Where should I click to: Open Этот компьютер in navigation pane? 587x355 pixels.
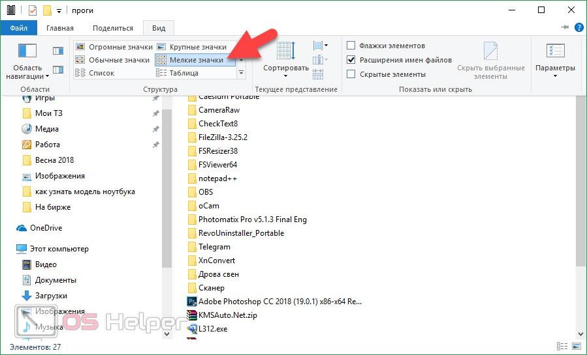[x=59, y=249]
